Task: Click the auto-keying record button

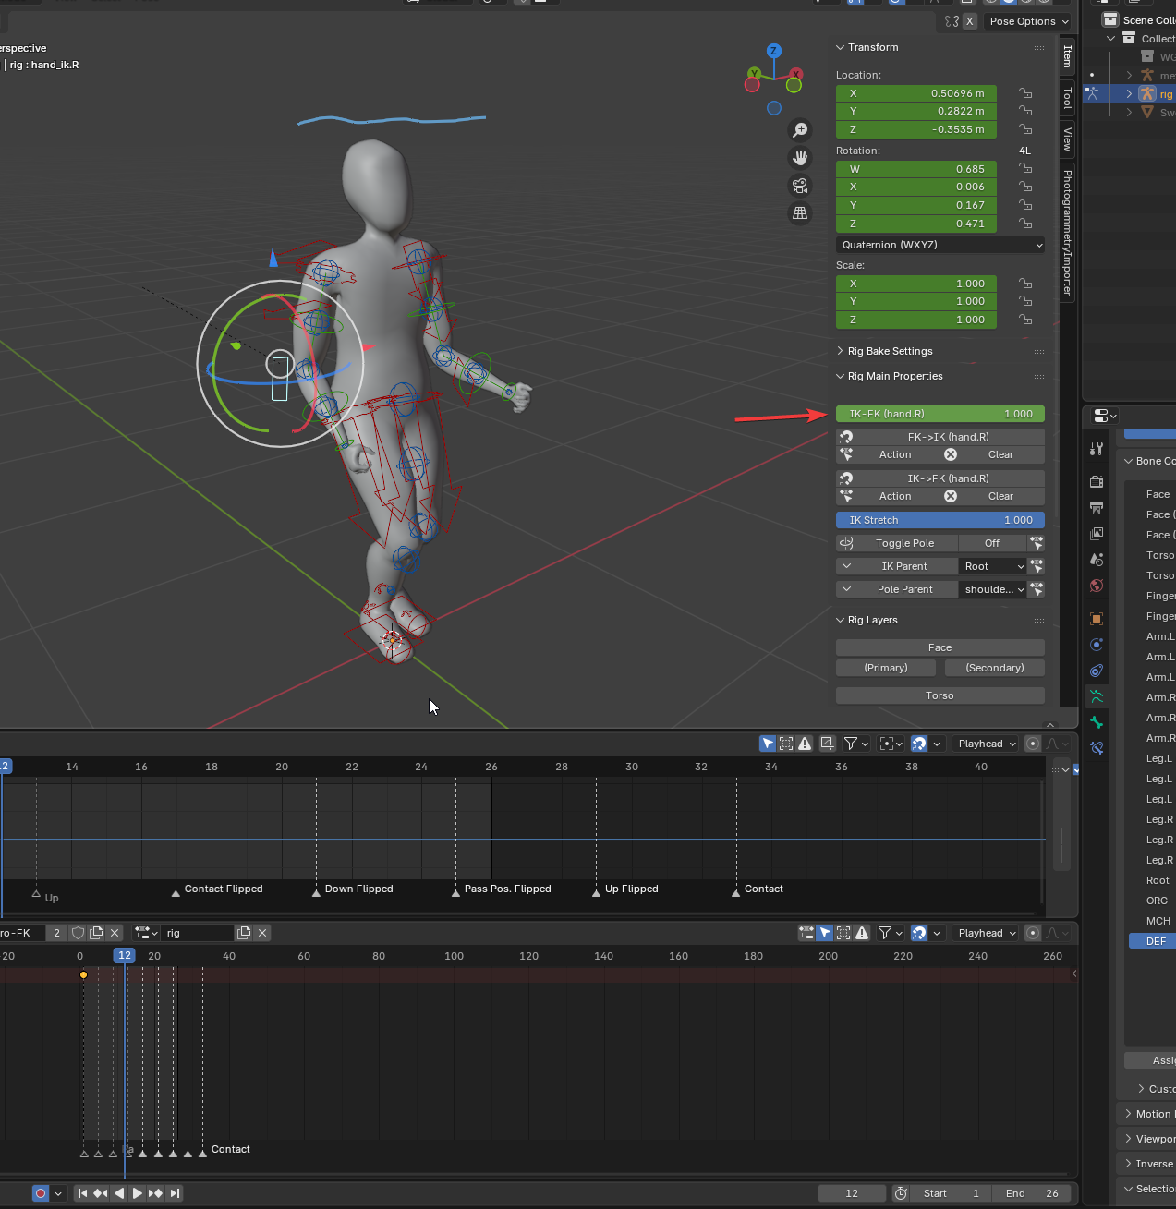Action: click(41, 1193)
